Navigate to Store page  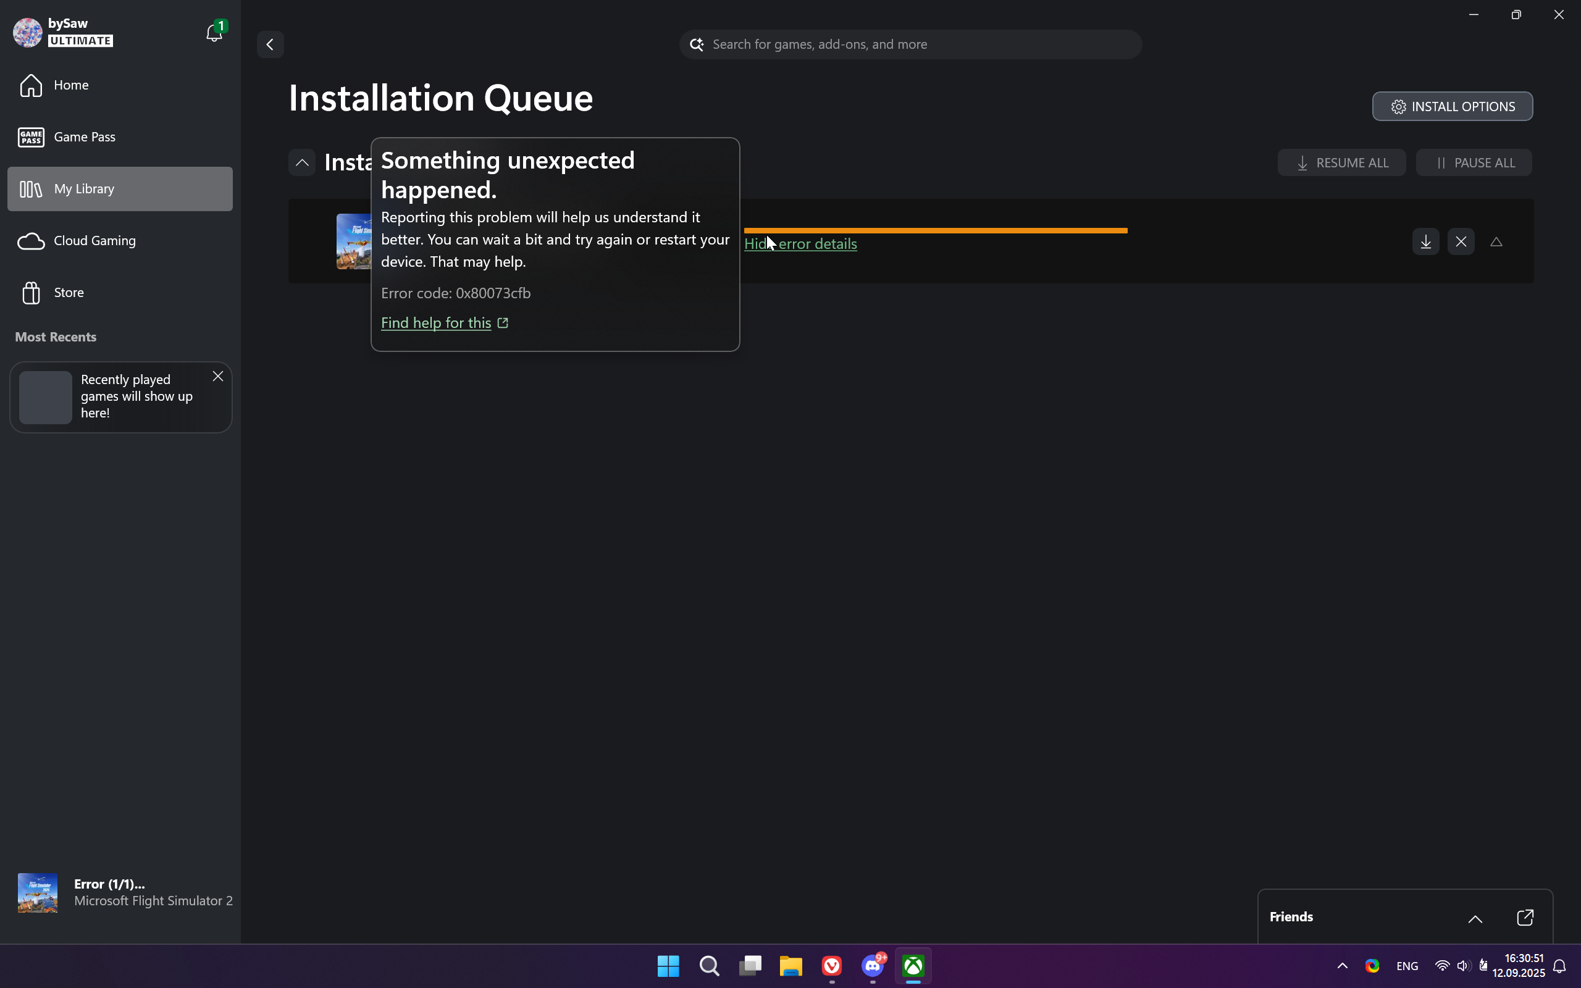tap(69, 293)
